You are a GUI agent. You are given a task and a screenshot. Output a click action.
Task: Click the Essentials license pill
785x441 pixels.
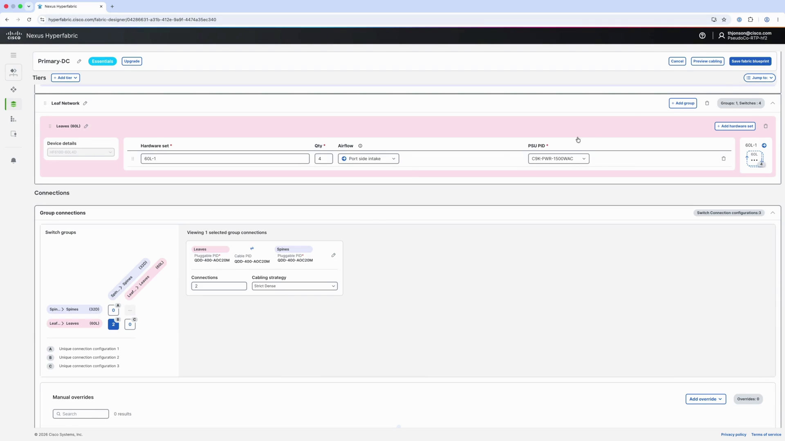pyautogui.click(x=102, y=61)
